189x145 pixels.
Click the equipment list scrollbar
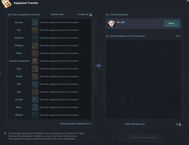[x=94, y=58]
